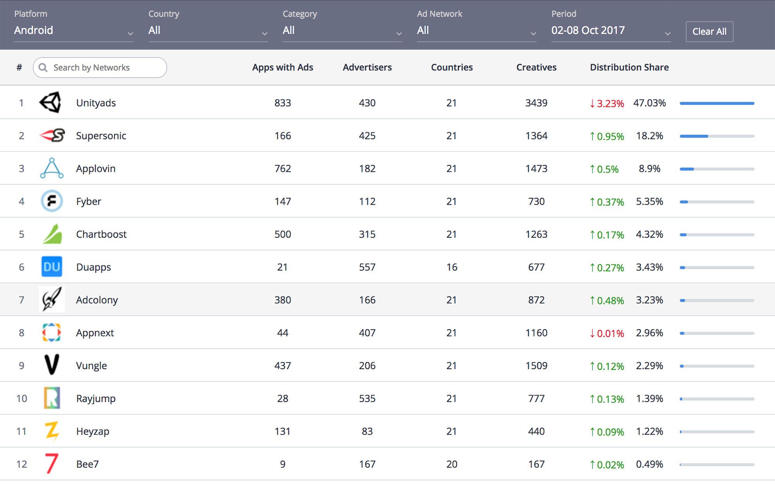Focus the Search by Networks field

100,67
